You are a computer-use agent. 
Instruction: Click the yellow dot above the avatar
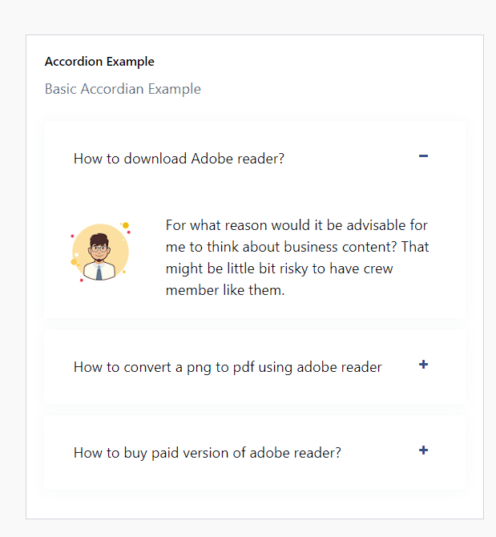(x=126, y=225)
